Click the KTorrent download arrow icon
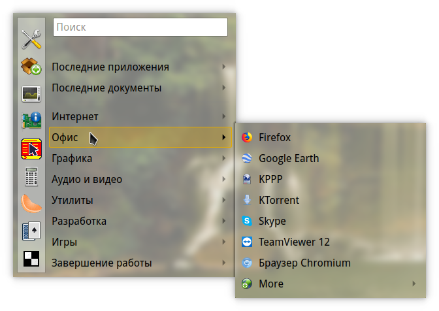This screenshot has height=311, width=439. tap(247, 200)
